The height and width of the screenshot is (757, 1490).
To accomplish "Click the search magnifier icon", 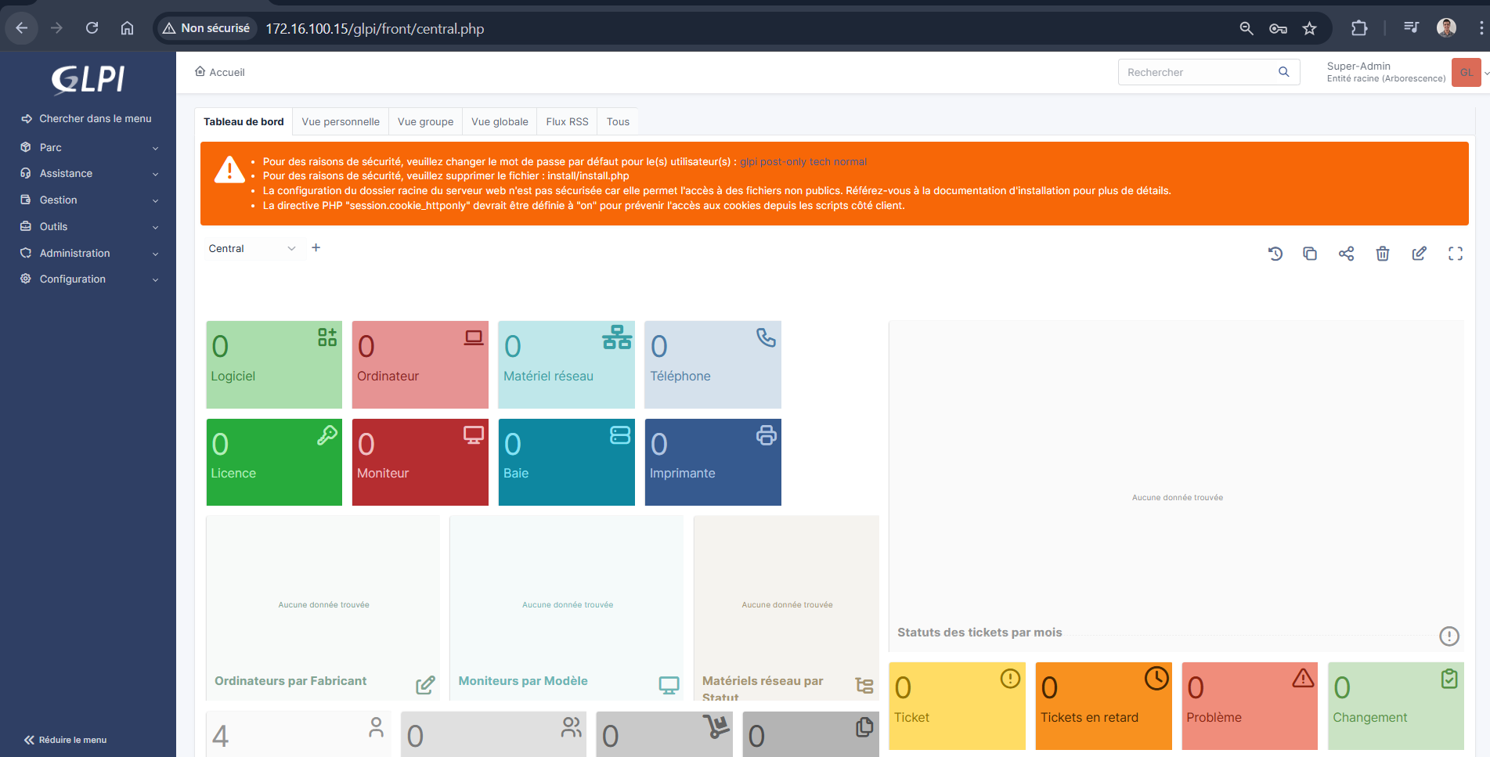I will click(1283, 72).
